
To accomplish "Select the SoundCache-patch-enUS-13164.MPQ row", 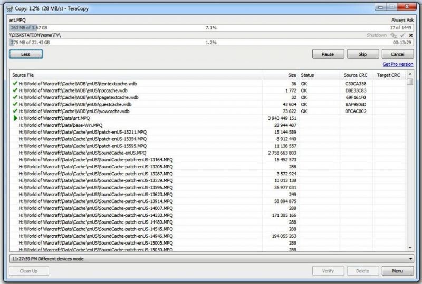I will (x=208, y=160).
